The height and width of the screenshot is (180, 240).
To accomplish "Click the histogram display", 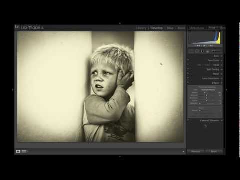I will coord(205,38).
